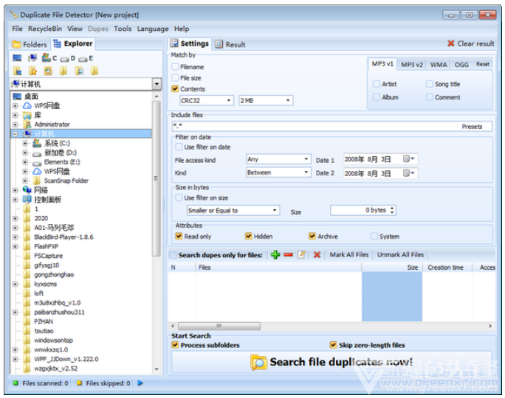The width and height of the screenshot is (505, 398).
Task: Toggle the Hidden attribute checkbox
Action: click(248, 237)
